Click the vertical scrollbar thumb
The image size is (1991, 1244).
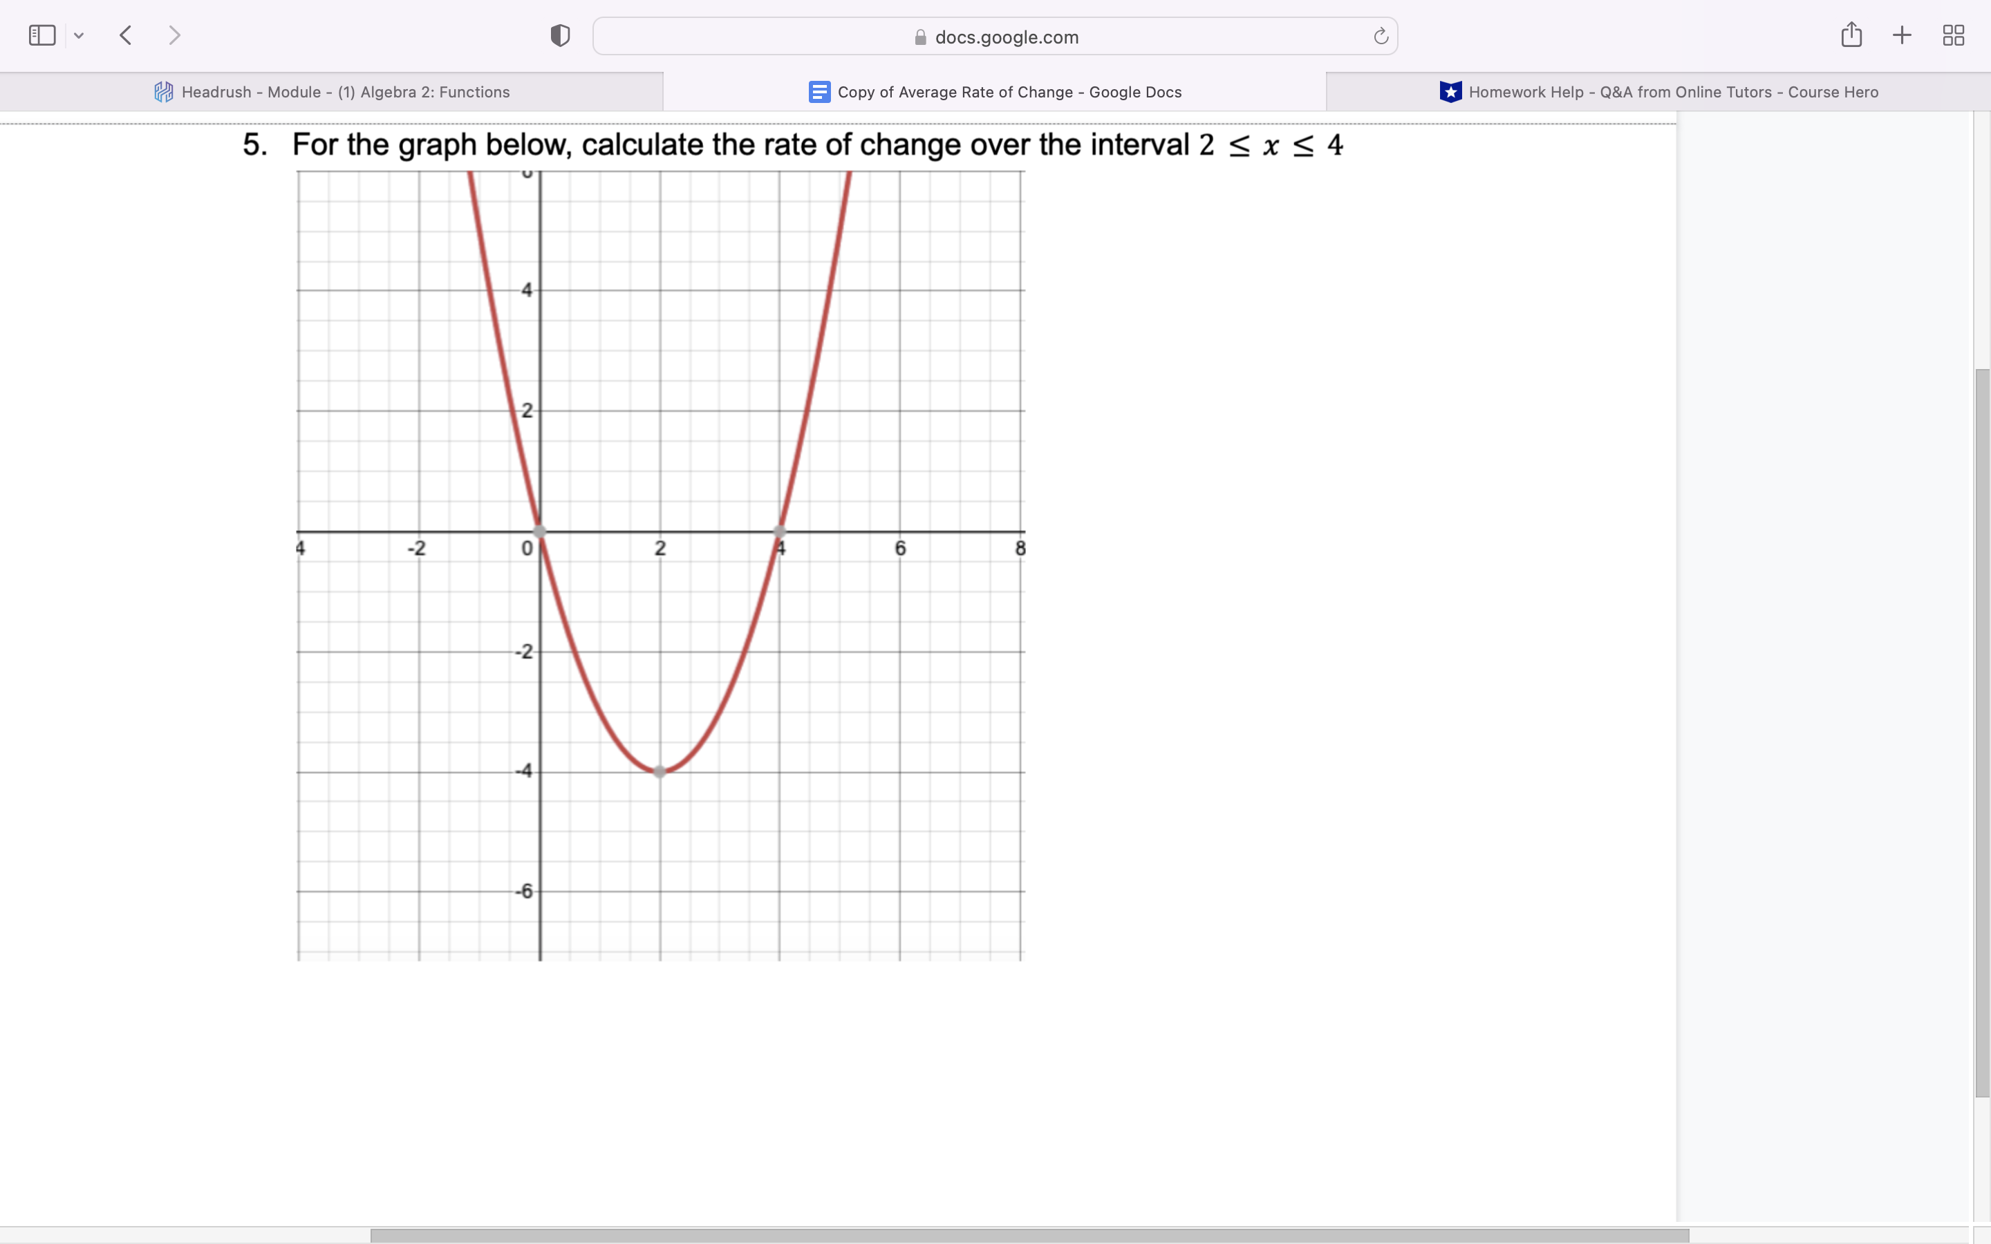pyautogui.click(x=1981, y=733)
